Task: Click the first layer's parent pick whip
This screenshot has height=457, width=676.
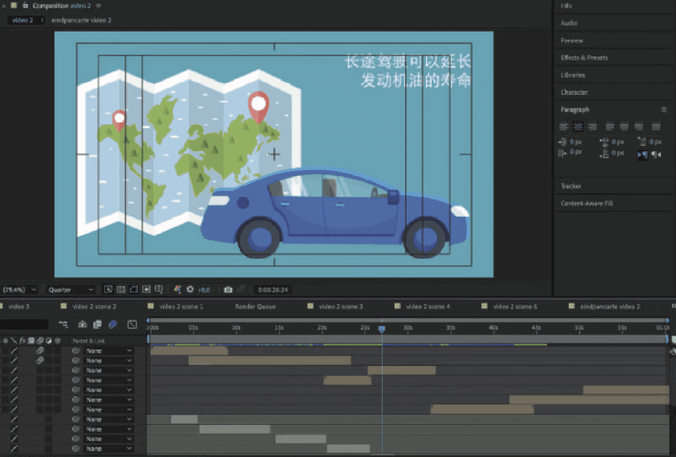Action: [x=76, y=350]
